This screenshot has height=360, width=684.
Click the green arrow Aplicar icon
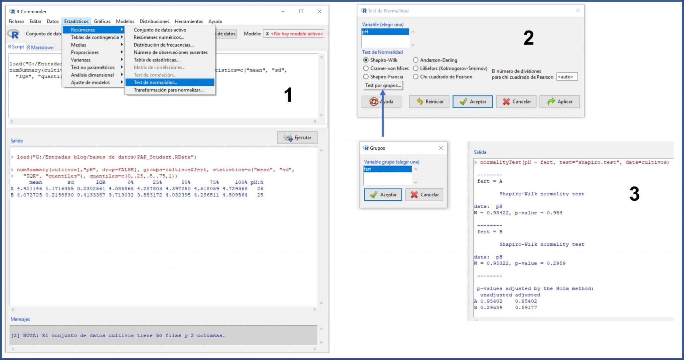(551, 102)
